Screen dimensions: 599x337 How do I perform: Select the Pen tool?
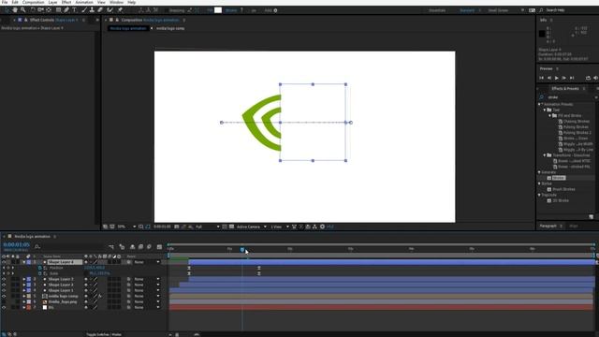pos(66,10)
